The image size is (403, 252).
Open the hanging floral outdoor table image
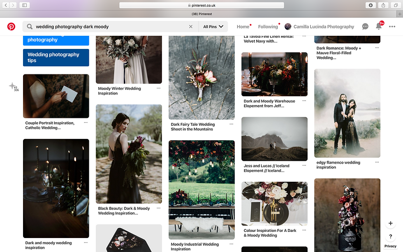[x=201, y=190]
